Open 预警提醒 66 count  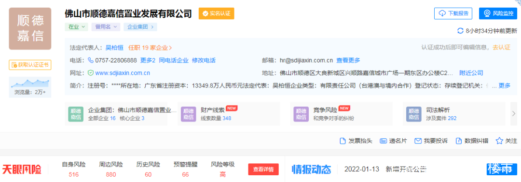click(185, 170)
